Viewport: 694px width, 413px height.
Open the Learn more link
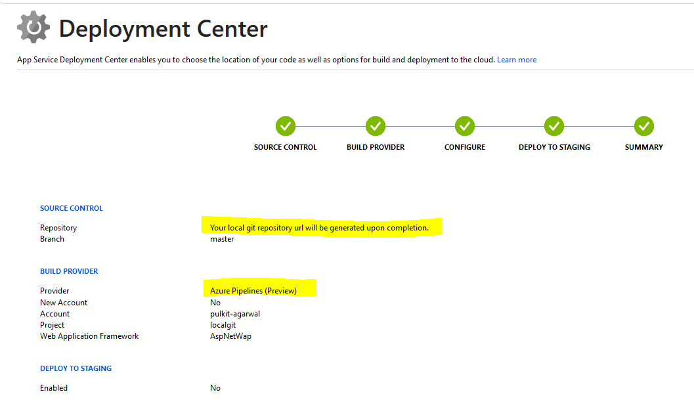[517, 59]
